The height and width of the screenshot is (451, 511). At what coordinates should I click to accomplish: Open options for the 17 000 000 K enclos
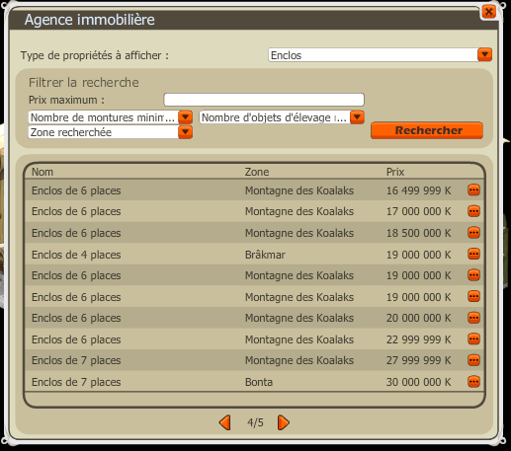click(473, 211)
